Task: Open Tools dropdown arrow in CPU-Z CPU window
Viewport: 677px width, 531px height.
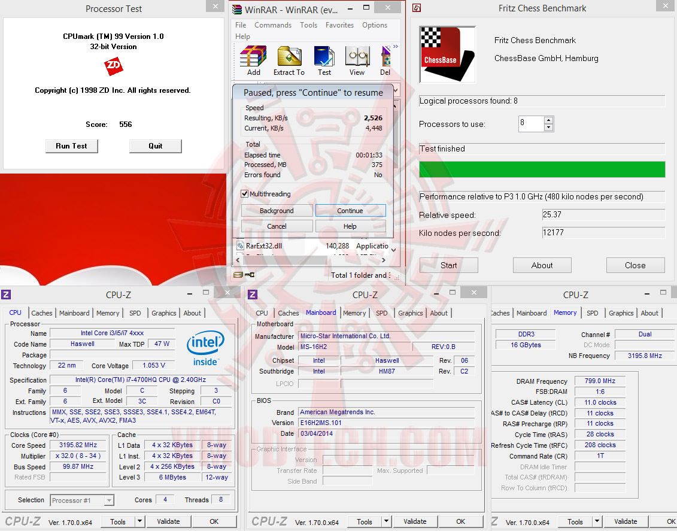Action: 140,521
